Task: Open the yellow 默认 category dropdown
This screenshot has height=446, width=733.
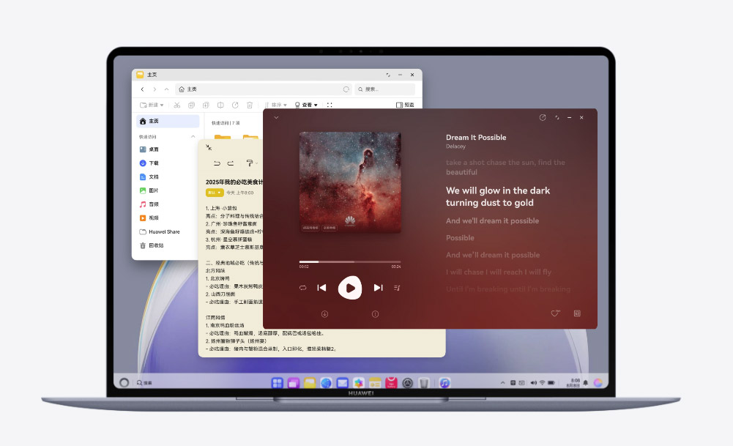Action: pos(214,193)
